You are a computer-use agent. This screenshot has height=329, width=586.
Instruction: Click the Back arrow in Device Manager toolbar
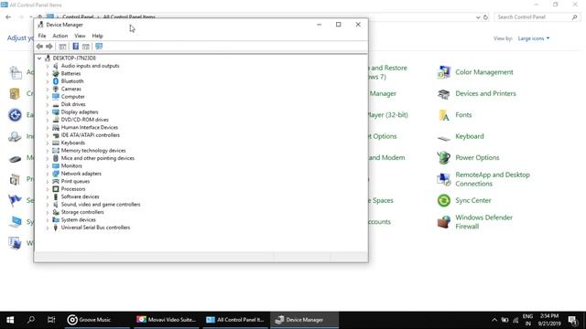(x=39, y=47)
